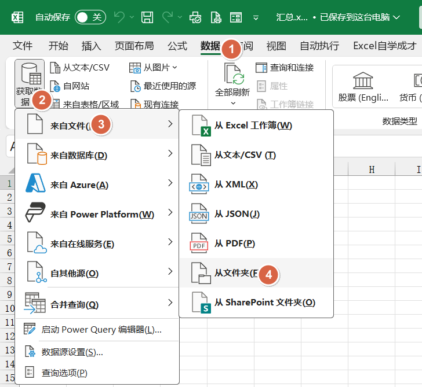Click the 股票 stocks data type icon
Screen dimensions: 422x387
pyautogui.click(x=363, y=81)
